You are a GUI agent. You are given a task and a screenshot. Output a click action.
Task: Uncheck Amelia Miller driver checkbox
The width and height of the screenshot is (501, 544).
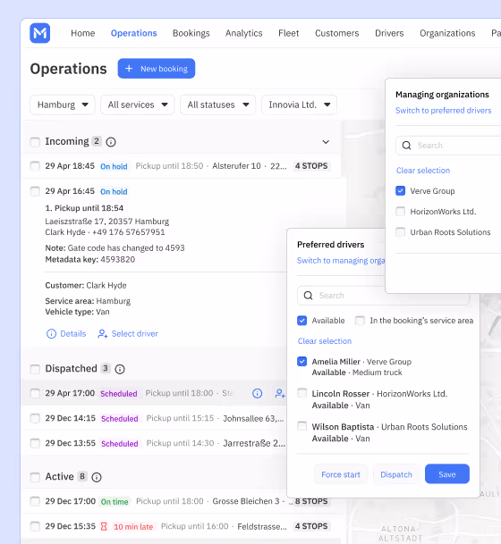coord(301,362)
